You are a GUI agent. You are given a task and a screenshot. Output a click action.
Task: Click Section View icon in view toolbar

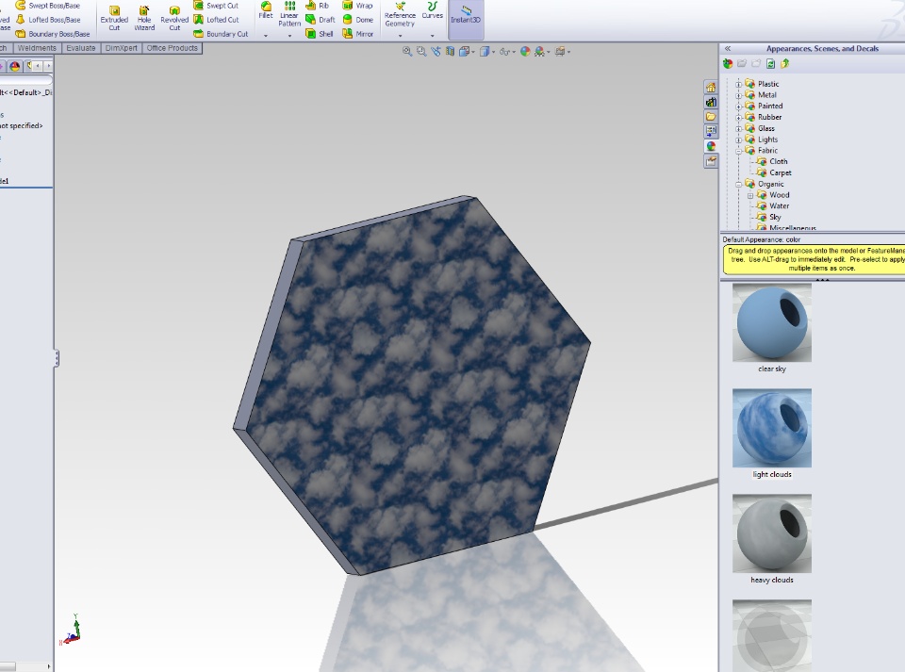tap(450, 51)
